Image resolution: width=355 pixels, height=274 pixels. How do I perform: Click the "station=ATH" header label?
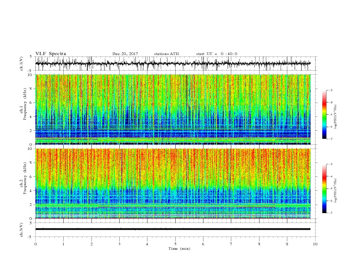(x=166, y=54)
